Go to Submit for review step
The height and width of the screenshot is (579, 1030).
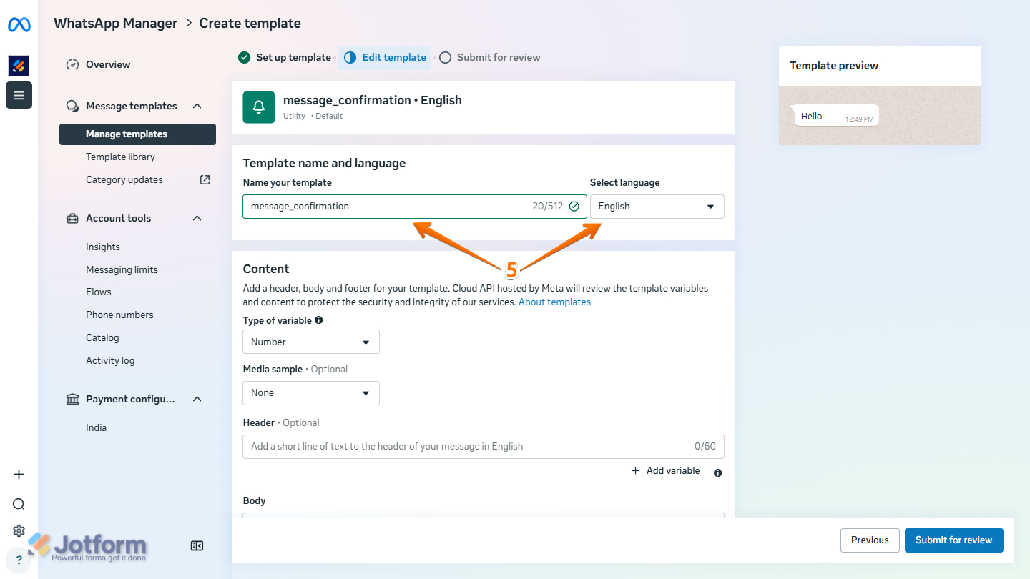[x=490, y=57]
